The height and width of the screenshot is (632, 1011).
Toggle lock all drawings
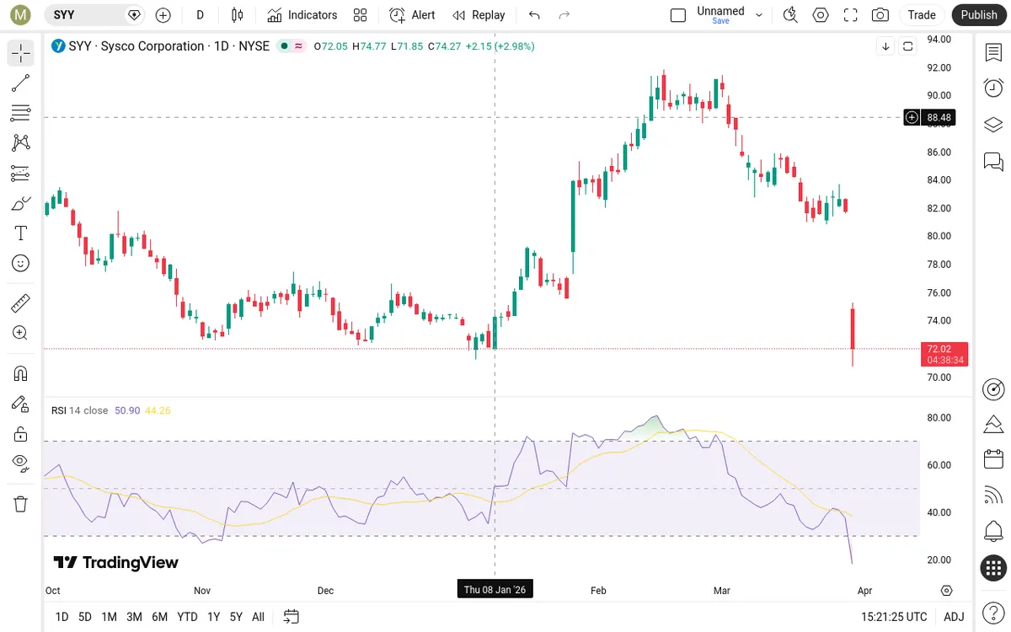click(x=21, y=434)
